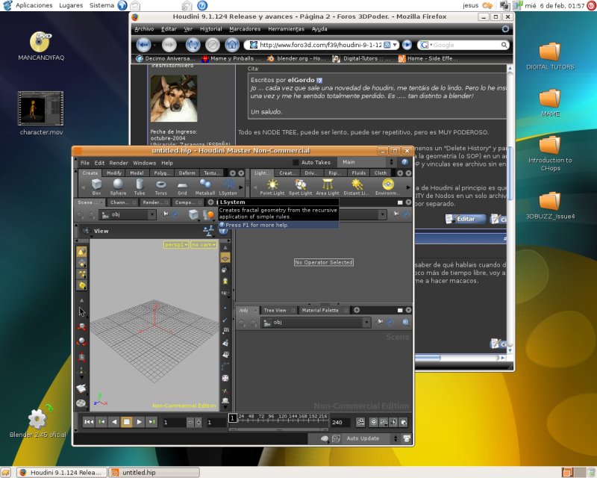
Task: Add a Spot Light from the shelf
Action: 301,187
